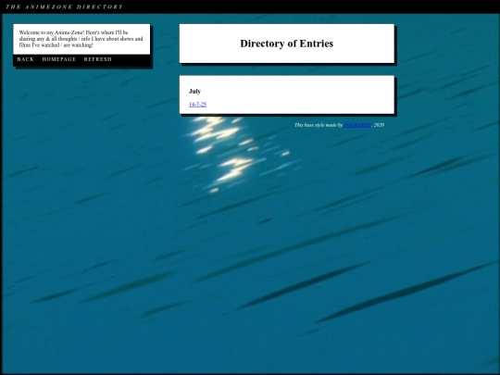Click the 'July' month heading

(x=194, y=91)
